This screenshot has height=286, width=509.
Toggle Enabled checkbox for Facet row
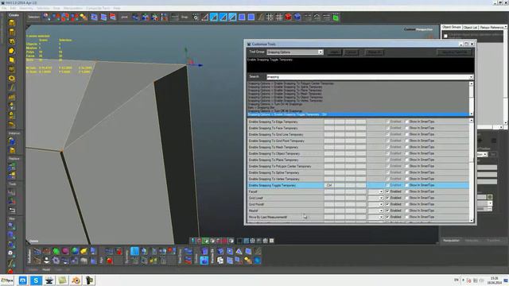(387, 191)
